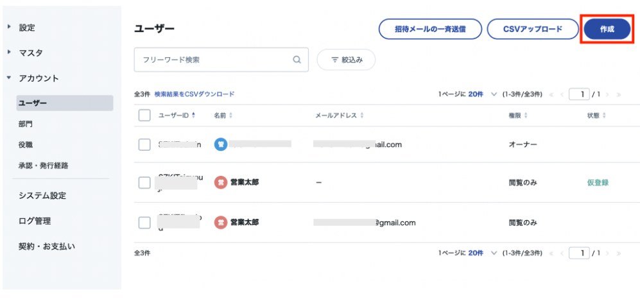Go to next page using top pagination
The width and height of the screenshot is (640, 301).
tap(607, 94)
